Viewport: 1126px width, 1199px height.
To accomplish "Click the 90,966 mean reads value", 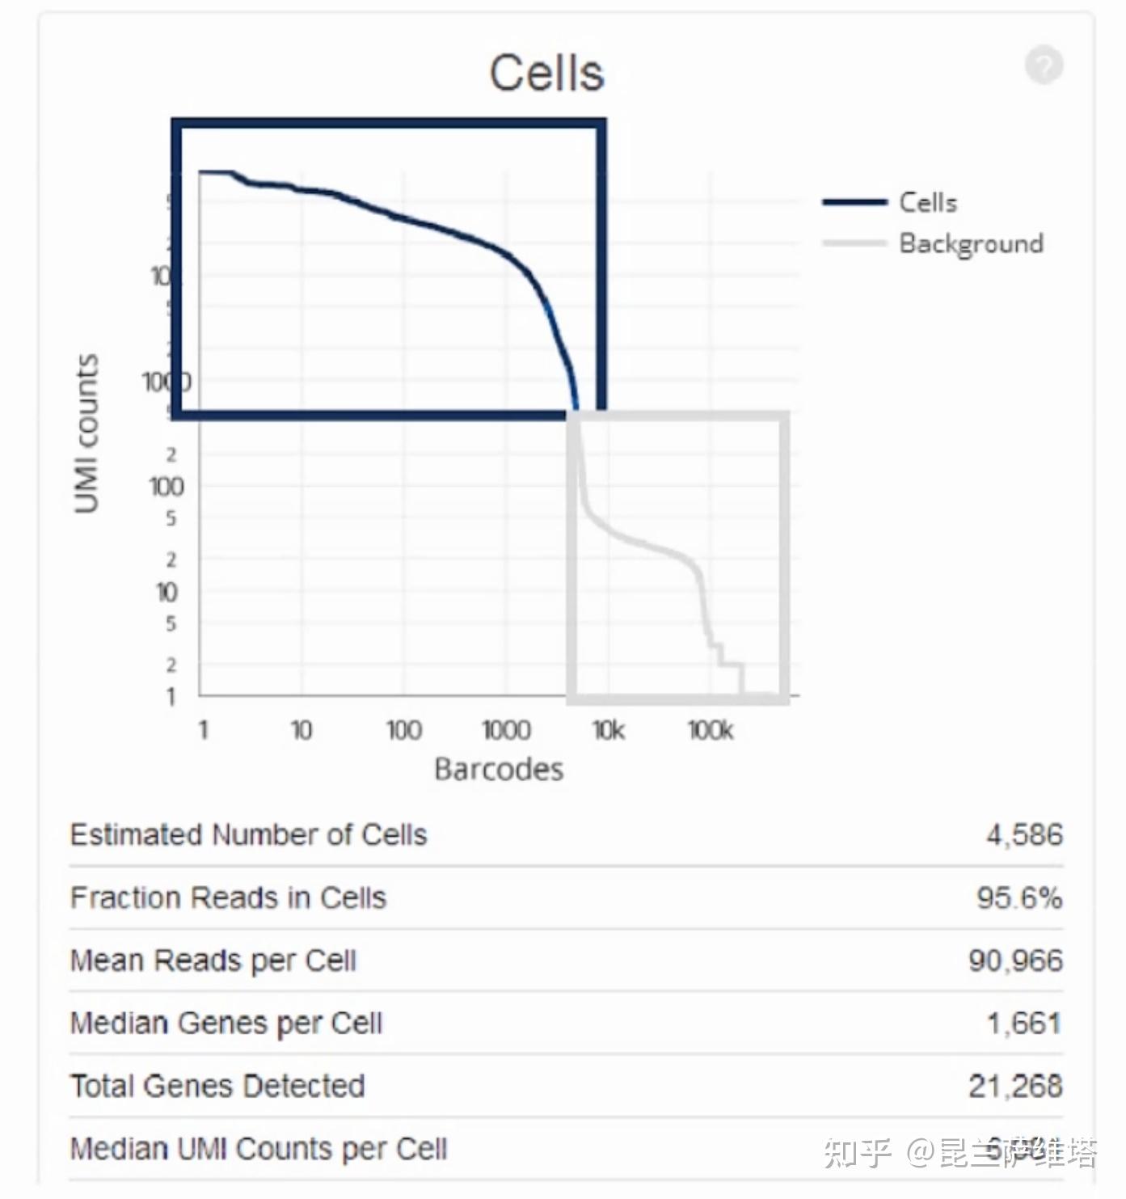I will [1015, 960].
